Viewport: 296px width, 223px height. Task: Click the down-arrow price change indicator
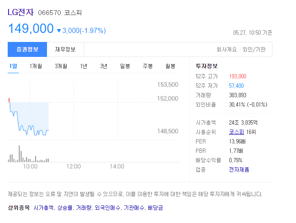(x=59, y=31)
